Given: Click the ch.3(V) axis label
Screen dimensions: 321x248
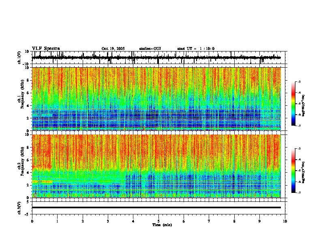Looking at the screenshot, I should 19,208.
